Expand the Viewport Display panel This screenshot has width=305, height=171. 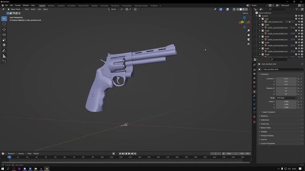tap(267, 135)
